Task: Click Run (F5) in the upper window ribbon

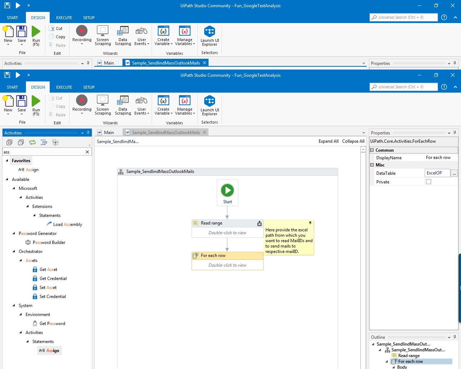Action: pyautogui.click(x=36, y=36)
